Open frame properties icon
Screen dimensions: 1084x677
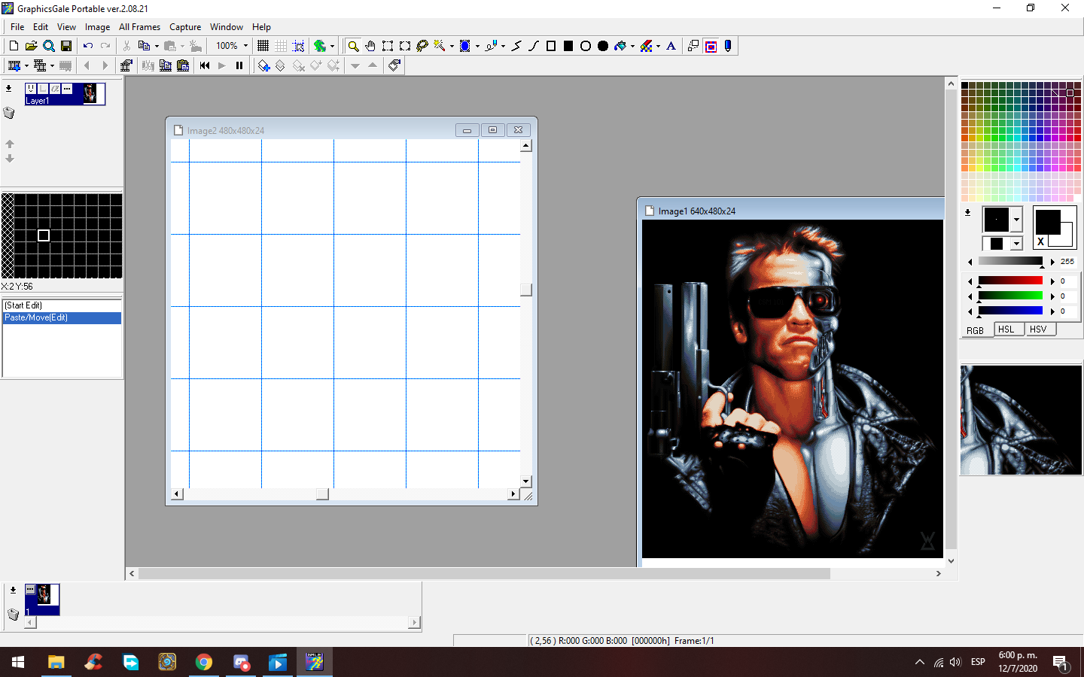pyautogui.click(x=126, y=65)
